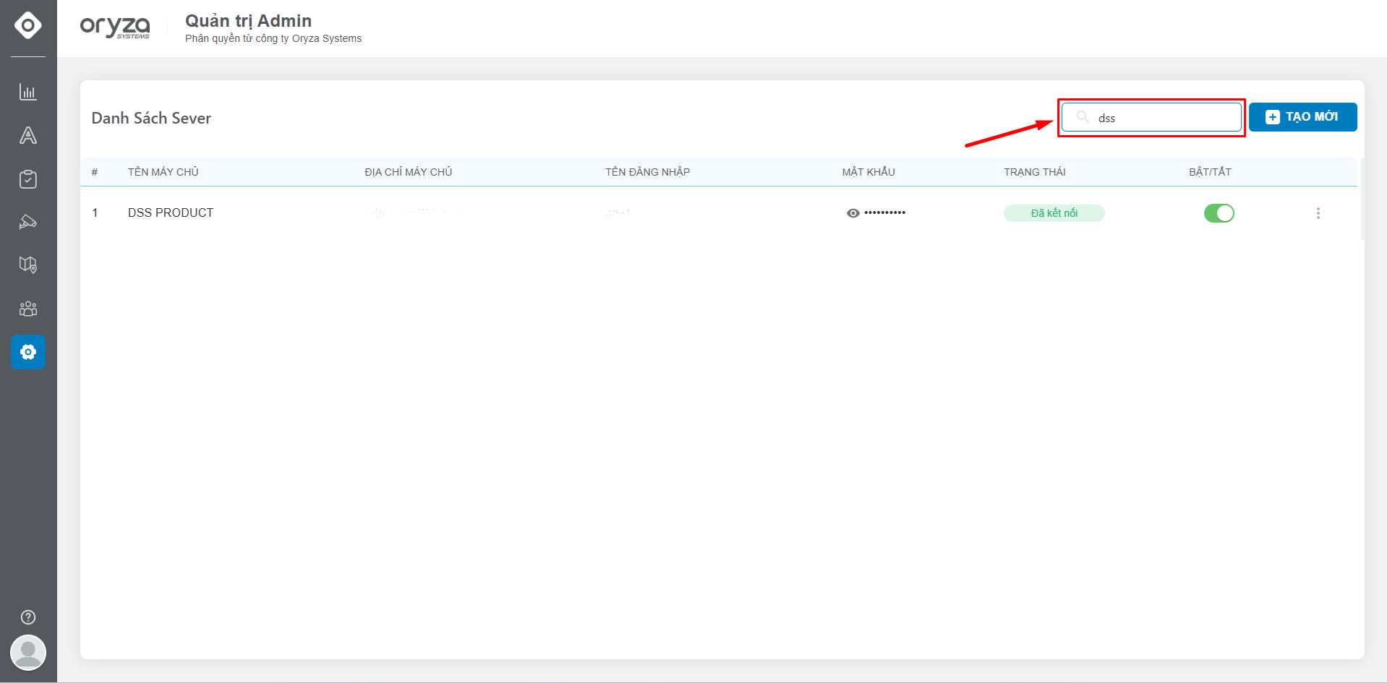
Task: Click the Quản trị Admin title
Action: 248,21
